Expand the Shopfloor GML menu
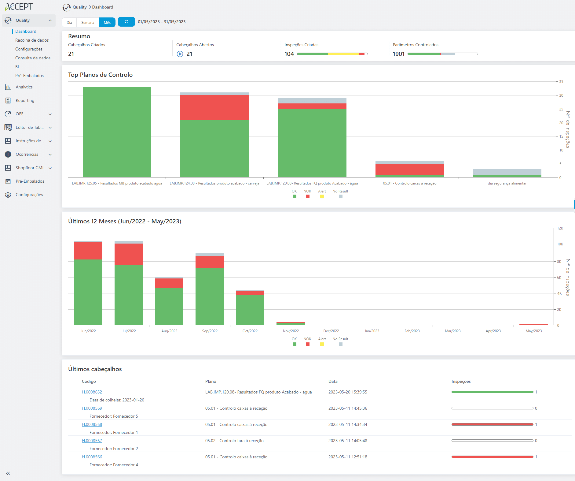575x481 pixels. pos(50,168)
